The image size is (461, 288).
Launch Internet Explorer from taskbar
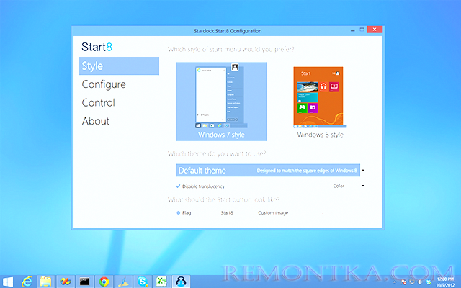click(27, 282)
